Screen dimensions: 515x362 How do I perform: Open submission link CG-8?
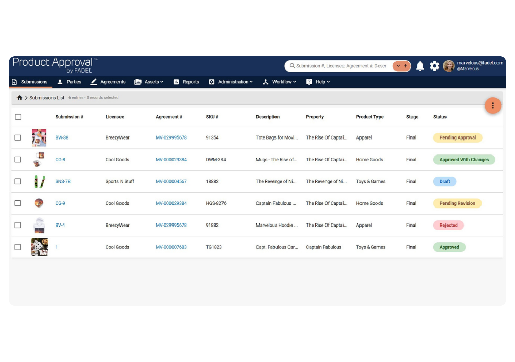pos(60,160)
